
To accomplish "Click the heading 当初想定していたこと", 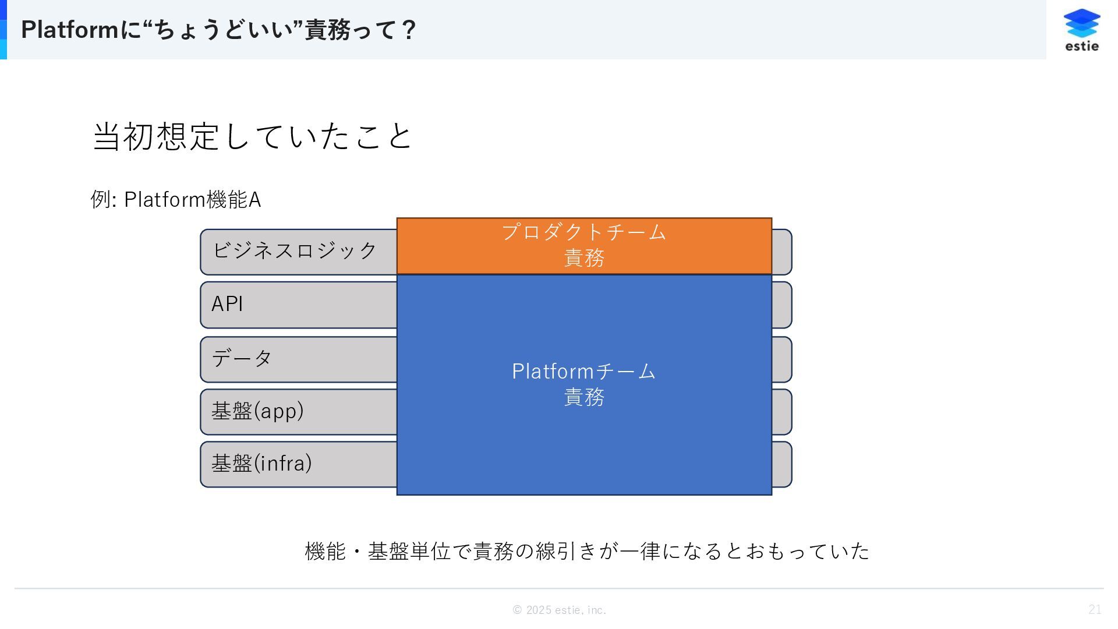I will (253, 136).
